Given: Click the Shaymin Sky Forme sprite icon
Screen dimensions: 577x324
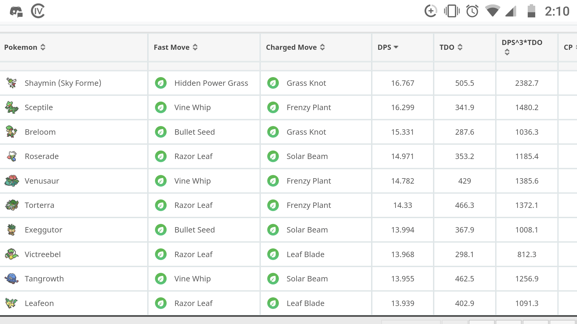Looking at the screenshot, I should [x=12, y=83].
